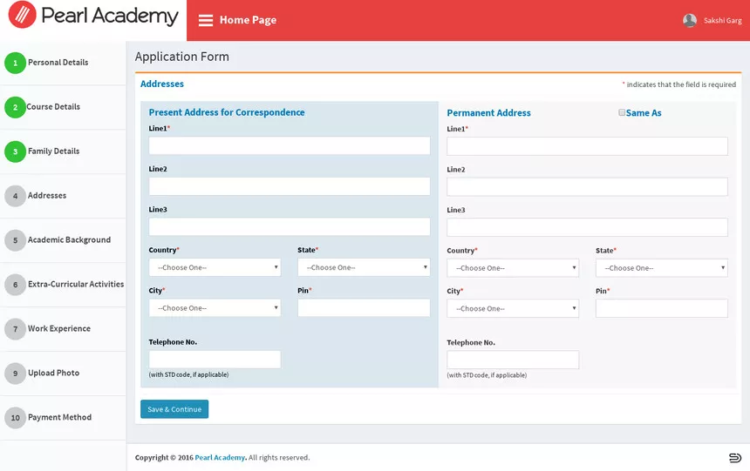Click step 1 circle for Personal Details
This screenshot has height=471, width=750.
pos(15,63)
